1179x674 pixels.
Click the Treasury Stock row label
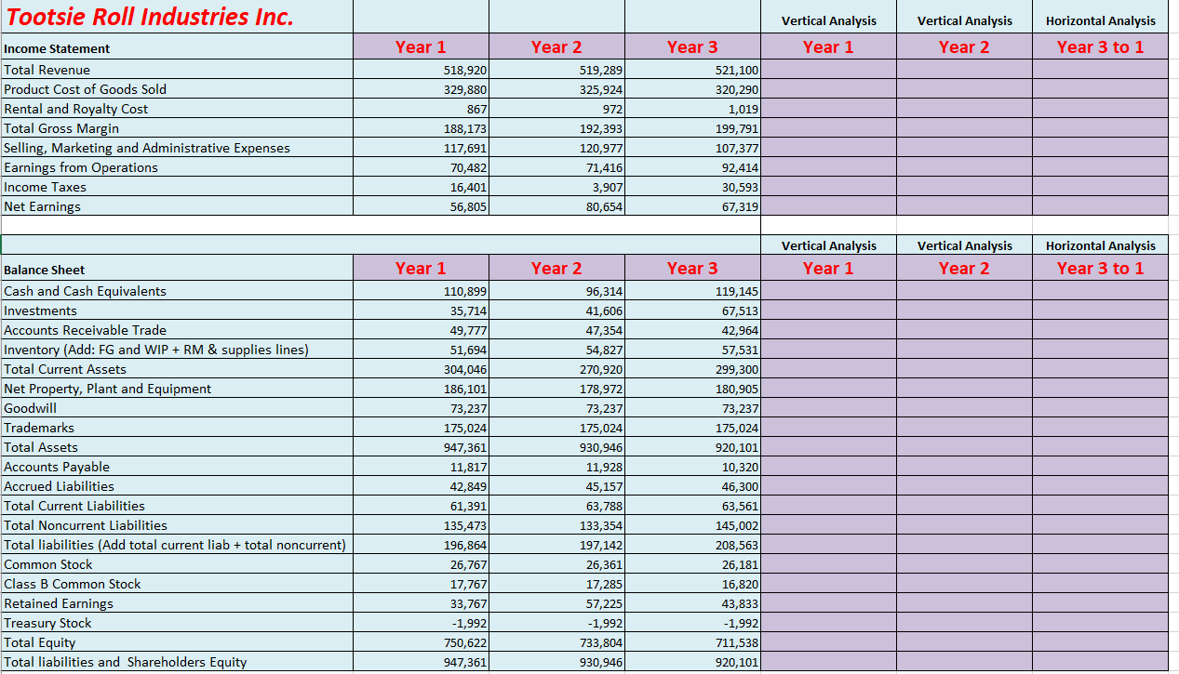177,623
